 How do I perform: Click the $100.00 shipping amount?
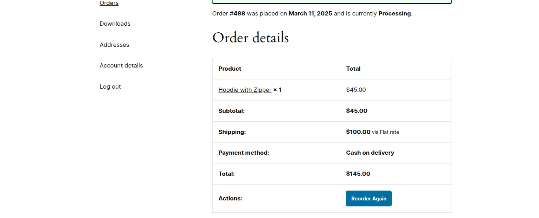point(358,132)
